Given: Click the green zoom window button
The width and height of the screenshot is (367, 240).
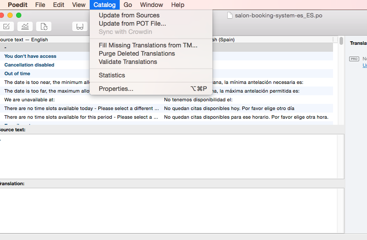Looking at the screenshot, I should [x=19, y=15].
